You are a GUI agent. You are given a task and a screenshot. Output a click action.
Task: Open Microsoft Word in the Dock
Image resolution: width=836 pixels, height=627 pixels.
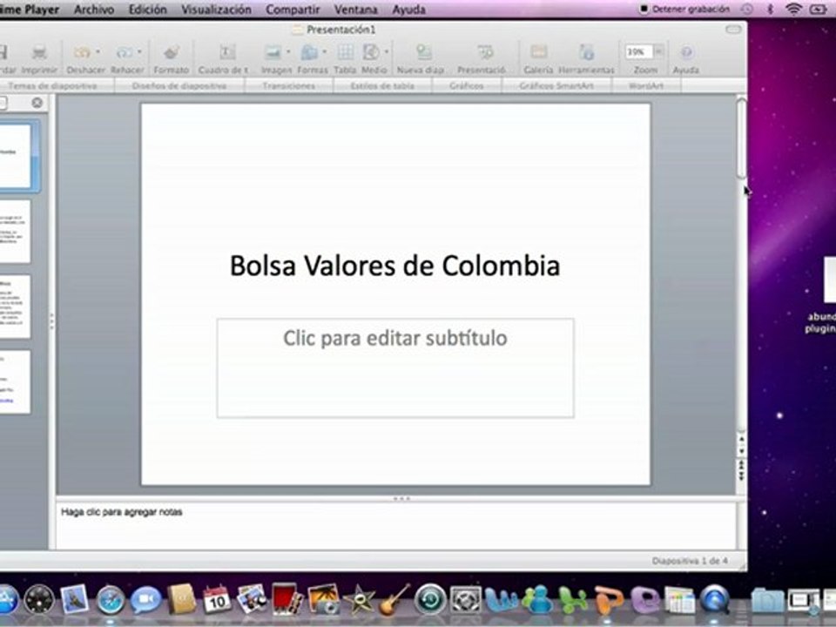point(500,599)
